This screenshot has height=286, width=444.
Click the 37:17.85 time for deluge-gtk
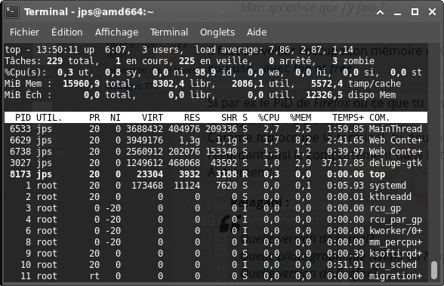pyautogui.click(x=343, y=163)
